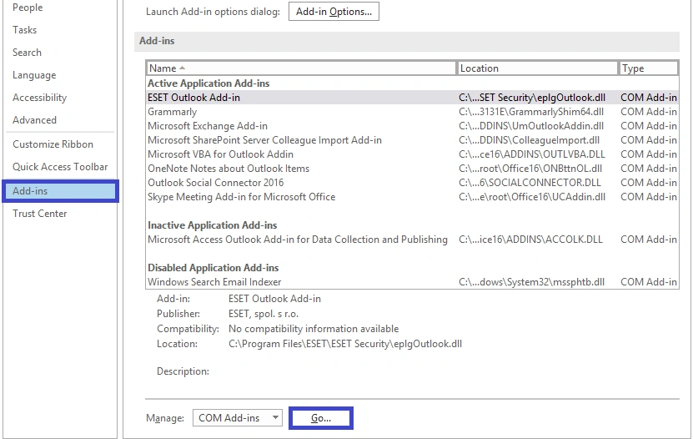Select Advanced options category
The width and height of the screenshot is (693, 439).
click(34, 120)
